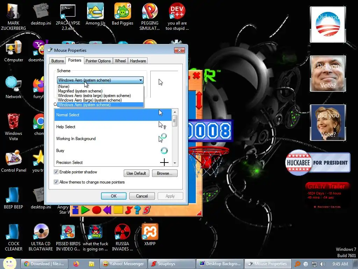The width and height of the screenshot is (358, 269).
Task: Switch to the Hardware tab
Action: 138,61
